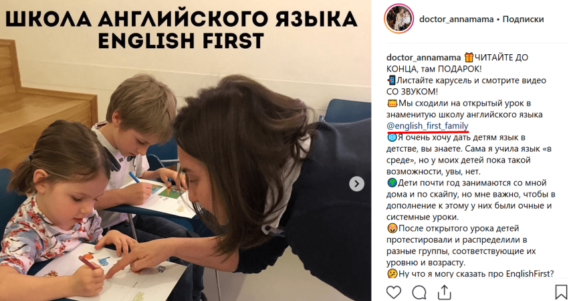Image resolution: width=571 pixels, height=301 pixels.
Task: Like the post with the heart icon
Action: tap(394, 292)
